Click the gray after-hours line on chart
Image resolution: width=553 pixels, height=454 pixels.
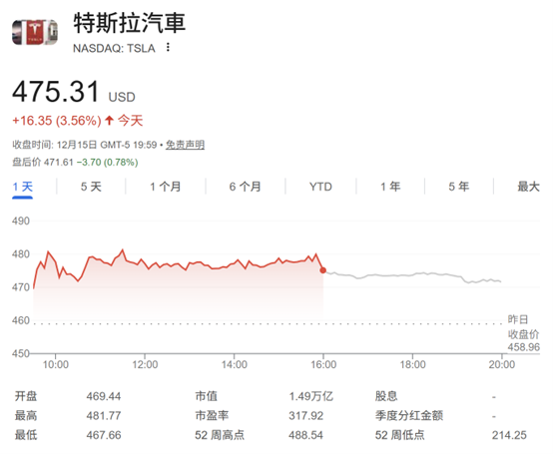412,275
